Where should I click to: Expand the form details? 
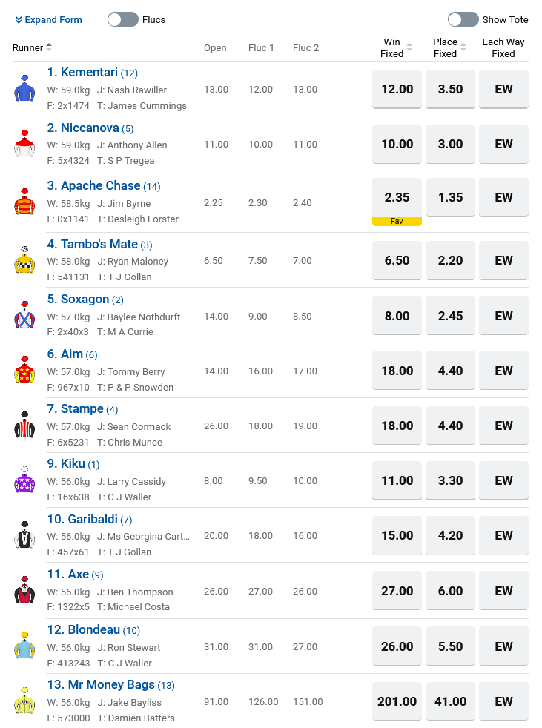pos(48,20)
